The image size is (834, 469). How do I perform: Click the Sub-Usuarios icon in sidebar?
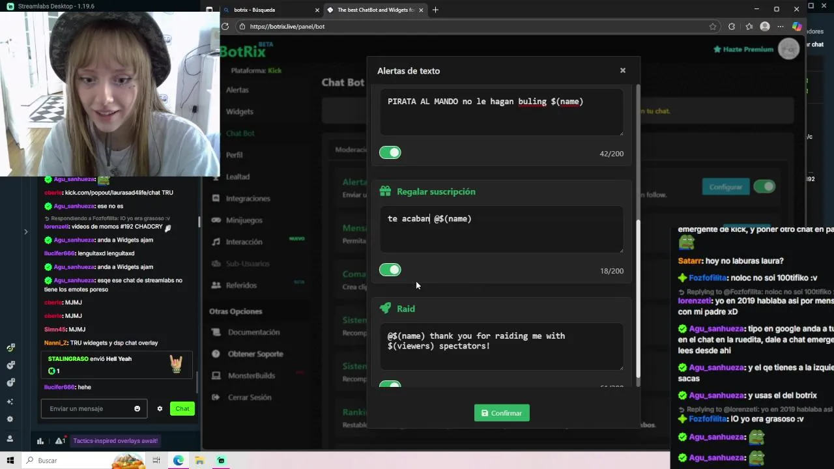[x=216, y=263]
